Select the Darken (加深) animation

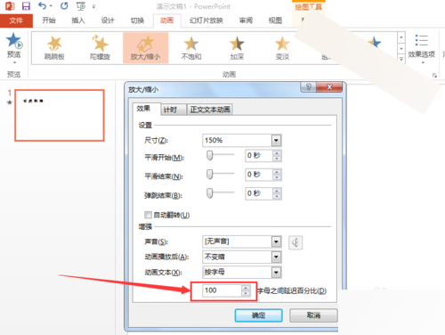click(x=237, y=47)
